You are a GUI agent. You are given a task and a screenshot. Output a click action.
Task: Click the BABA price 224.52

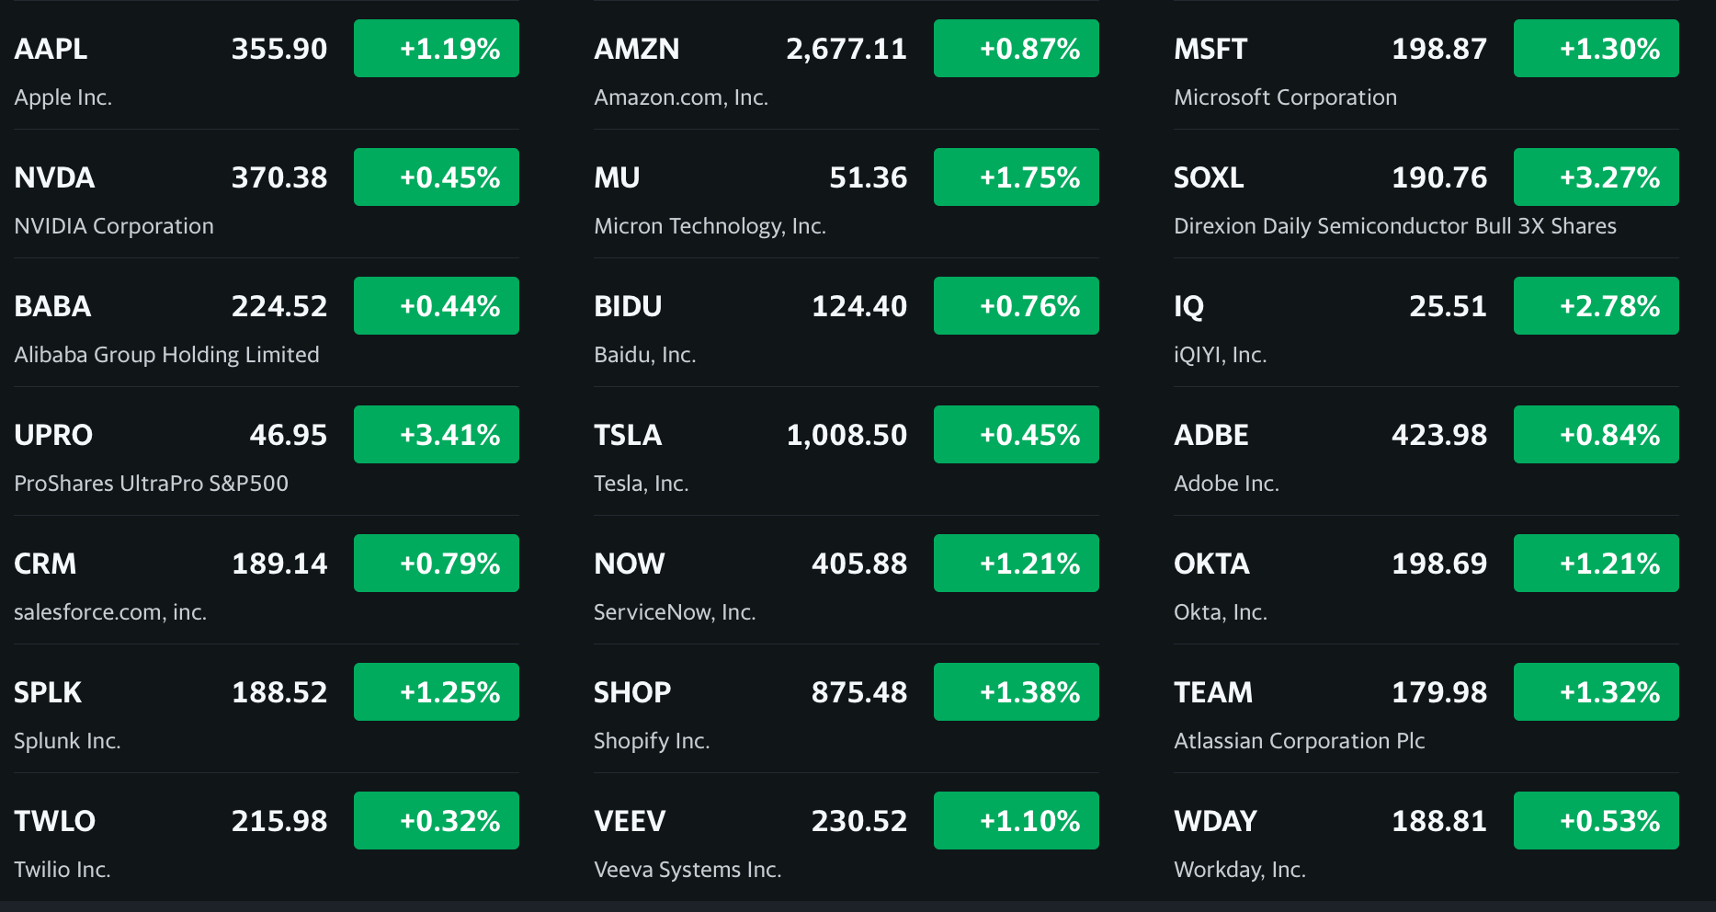click(x=278, y=306)
